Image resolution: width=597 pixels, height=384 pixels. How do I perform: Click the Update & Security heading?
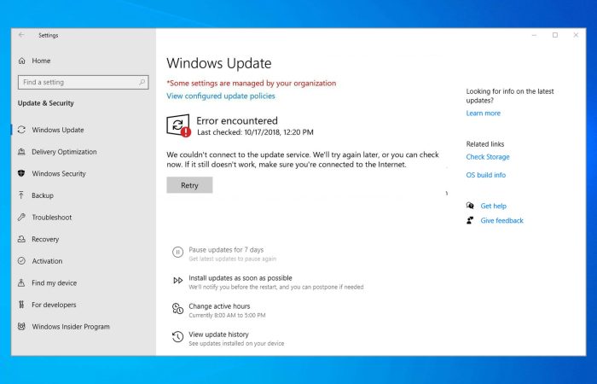point(46,103)
